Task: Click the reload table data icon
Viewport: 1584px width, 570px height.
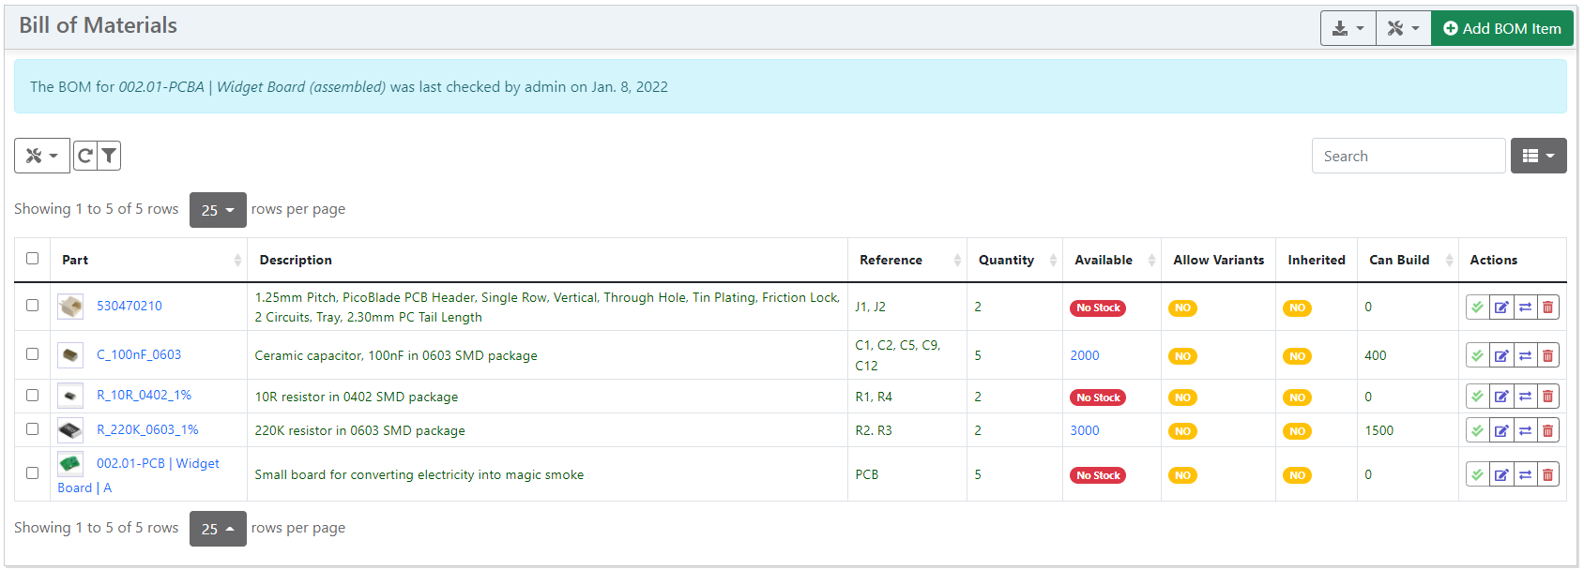Action: [85, 156]
